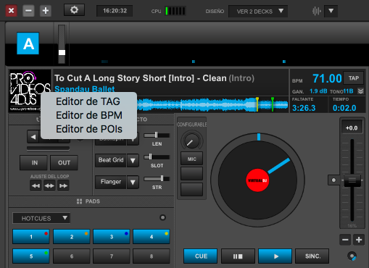
Task: Click the pitch value +0.0 display
Action: (x=352, y=127)
